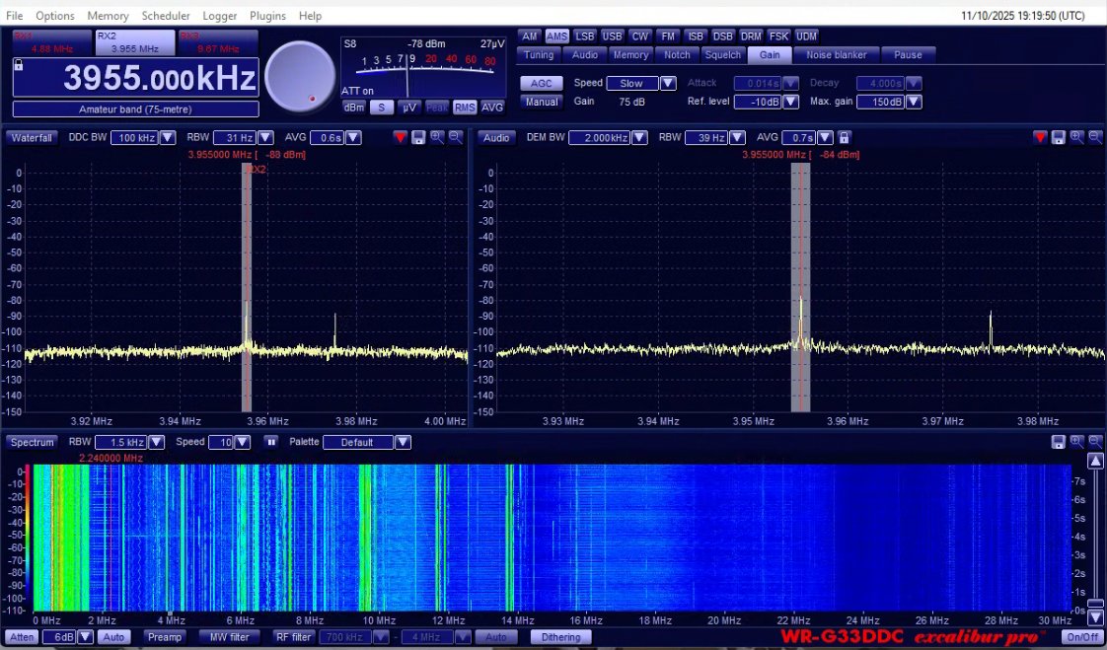1107x650 pixels.
Task: Enable the Preamp
Action: coord(165,637)
